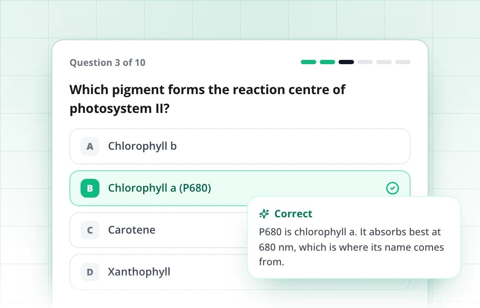
Task: Click the fourth progress segment
Action: coord(365,62)
